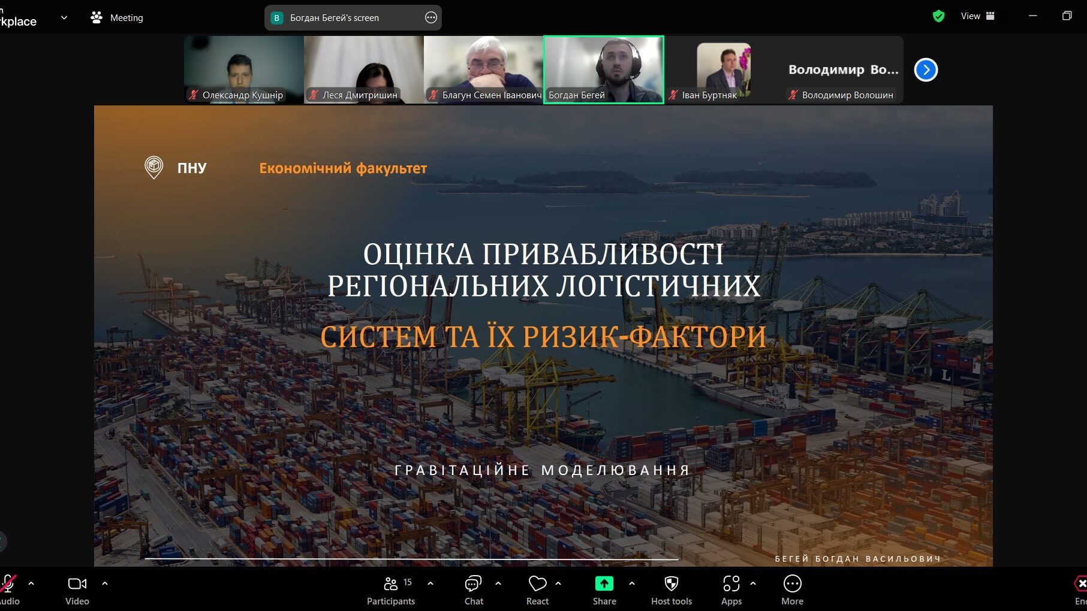Viewport: 1087px width, 611px height.
Task: Open the More options menu
Action: click(792, 590)
